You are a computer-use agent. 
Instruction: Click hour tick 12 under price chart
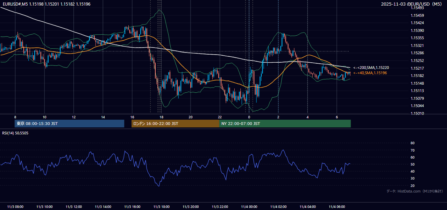pos(73,117)
